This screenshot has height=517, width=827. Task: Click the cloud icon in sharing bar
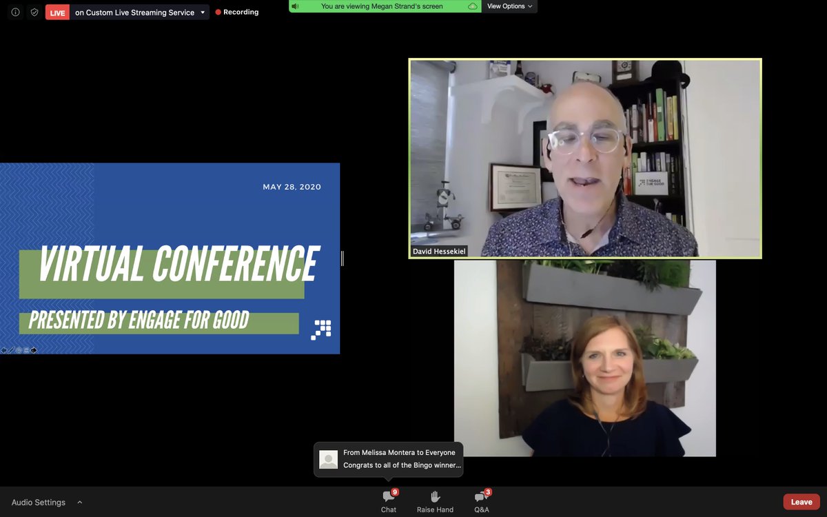pos(473,6)
